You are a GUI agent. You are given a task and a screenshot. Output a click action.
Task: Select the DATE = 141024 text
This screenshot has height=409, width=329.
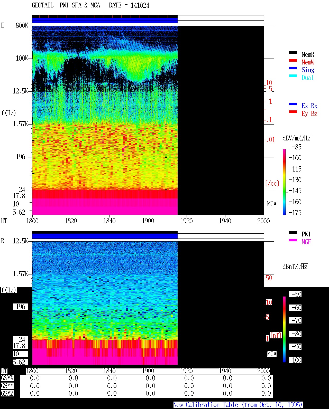pyautogui.click(x=129, y=5)
